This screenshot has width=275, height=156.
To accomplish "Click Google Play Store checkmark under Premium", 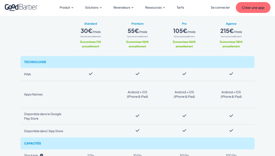I will pyautogui.click(x=137, y=116).
